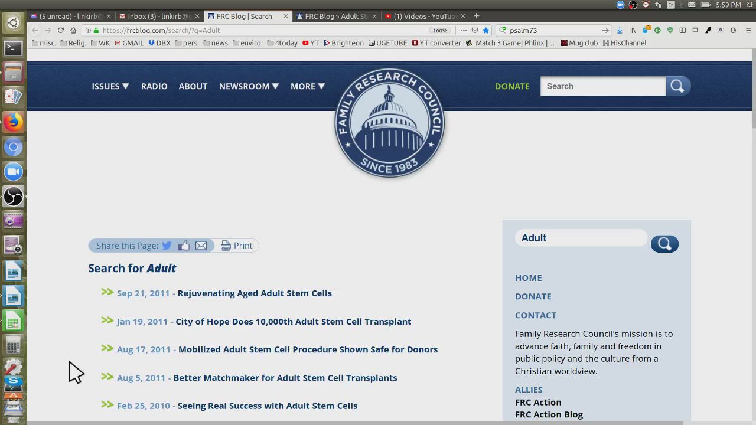Share this page by email envelope icon

pos(201,246)
